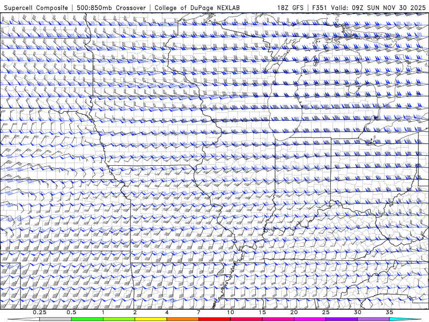Viewport: 429px width, 322px height.
Task: Click the legend label '2'
Action: coord(135,312)
